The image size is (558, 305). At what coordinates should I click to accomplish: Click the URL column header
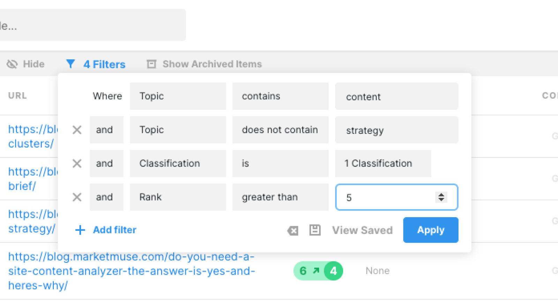[x=17, y=96]
